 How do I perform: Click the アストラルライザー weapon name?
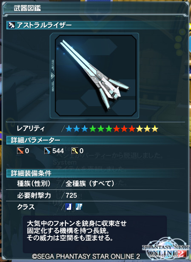pos(44,25)
